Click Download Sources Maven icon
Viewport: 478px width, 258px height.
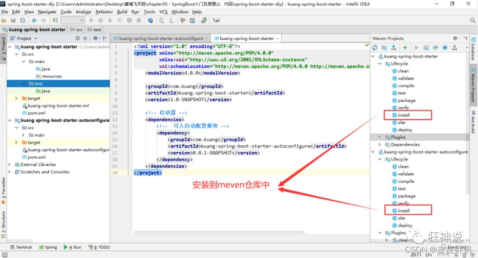(x=393, y=48)
